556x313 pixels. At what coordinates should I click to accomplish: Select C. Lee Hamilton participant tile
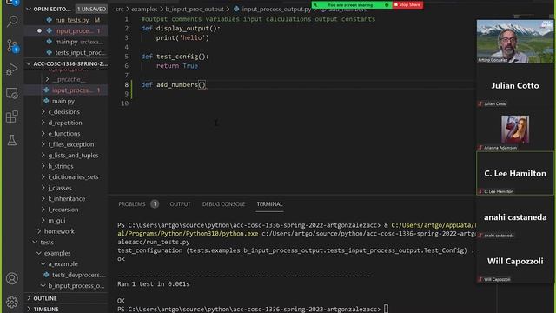tap(515, 173)
